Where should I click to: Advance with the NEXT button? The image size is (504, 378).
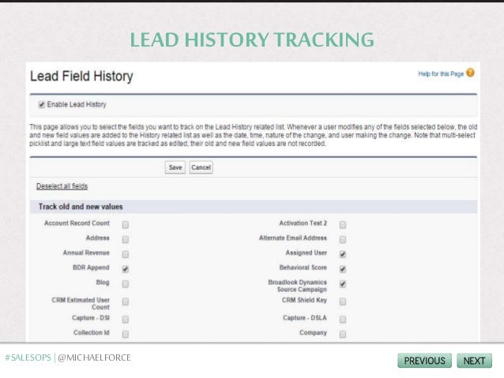475,361
